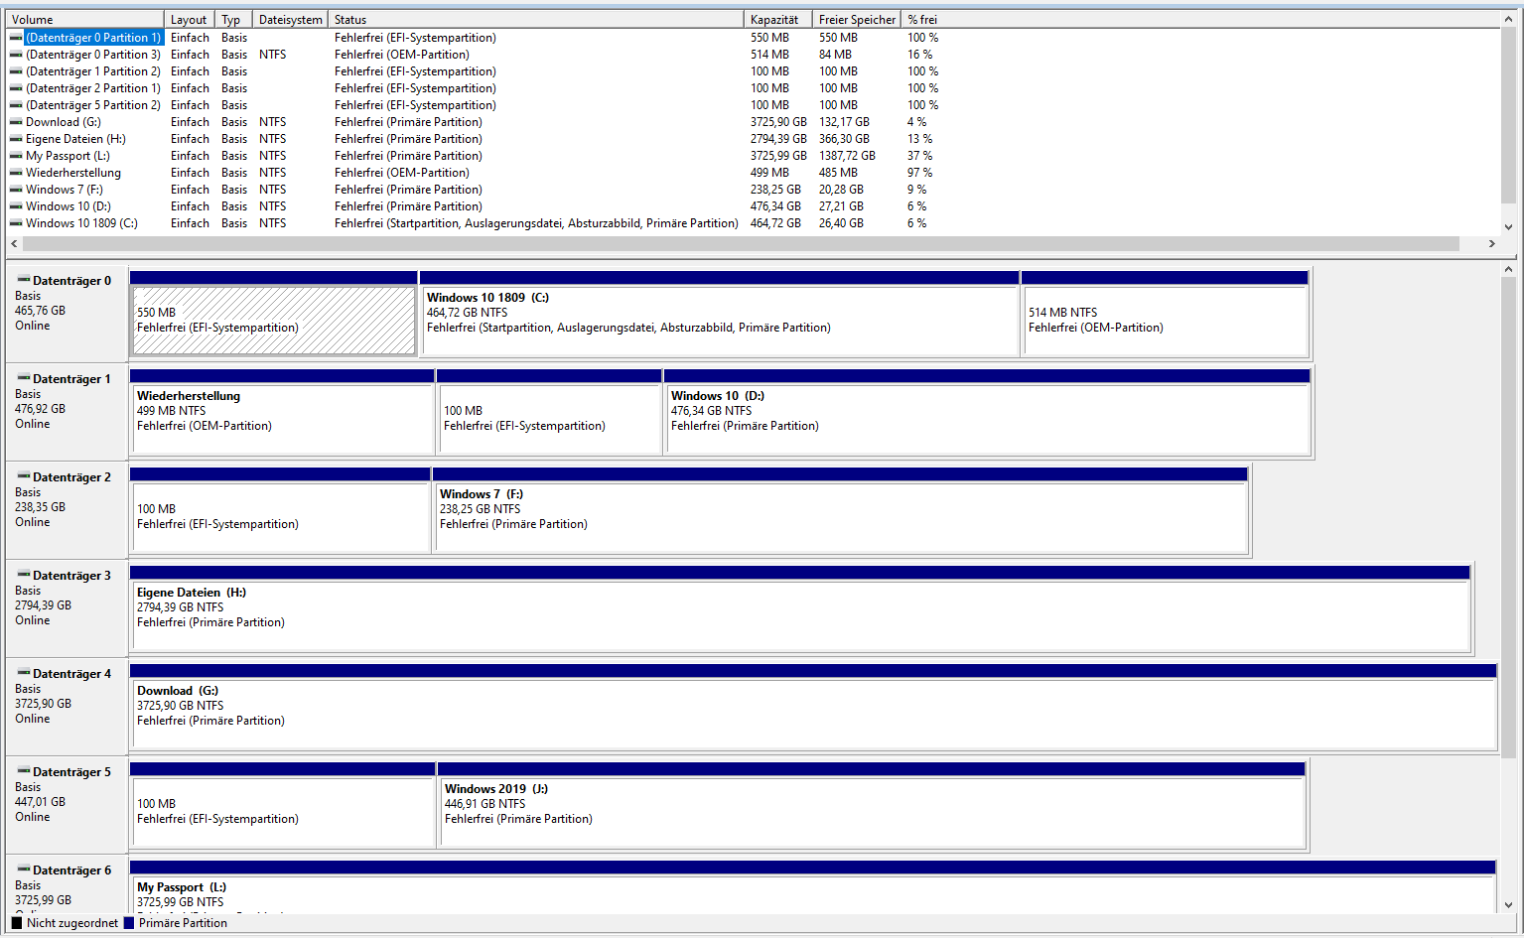Click the 97 % free cell of Wiederherstellung

point(919,173)
